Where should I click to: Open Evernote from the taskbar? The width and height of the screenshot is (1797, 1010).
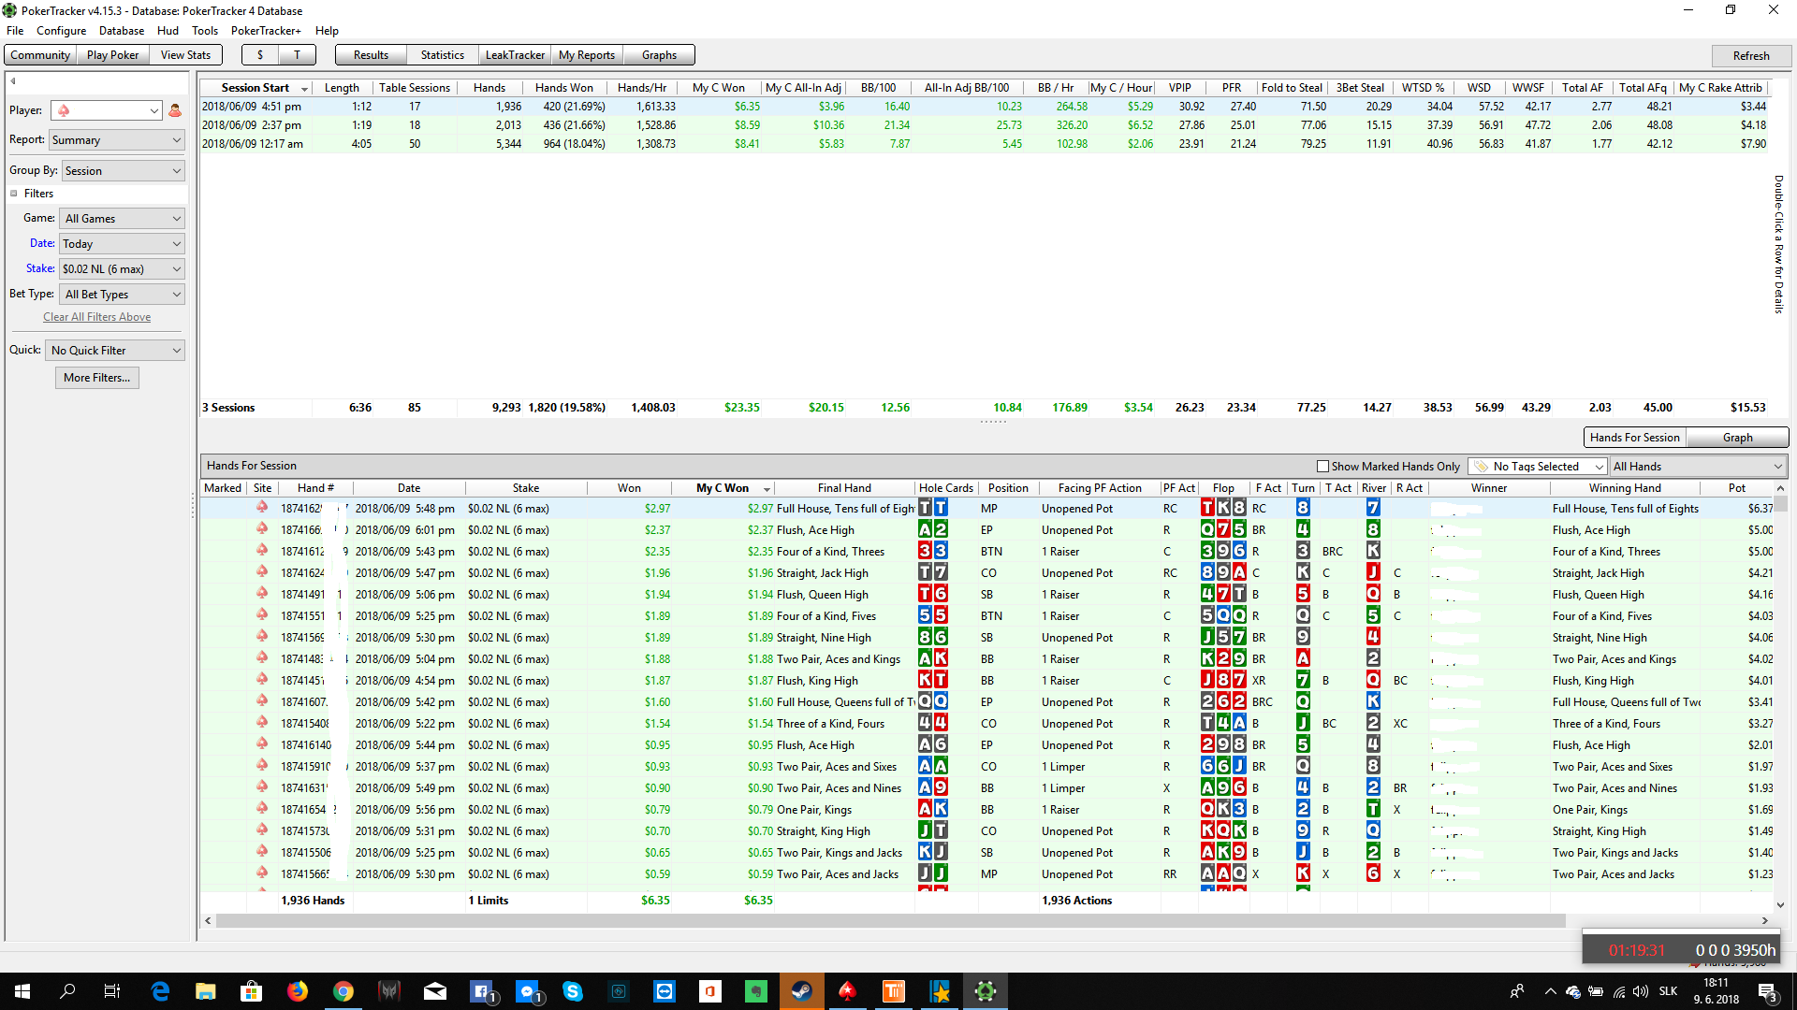tap(756, 991)
